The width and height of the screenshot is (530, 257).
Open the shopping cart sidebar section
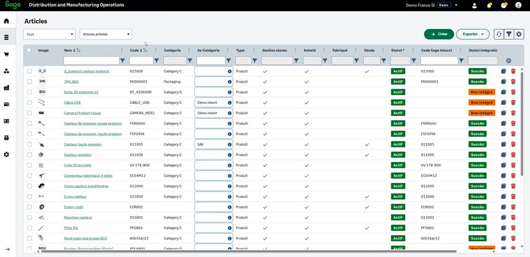pos(7,54)
